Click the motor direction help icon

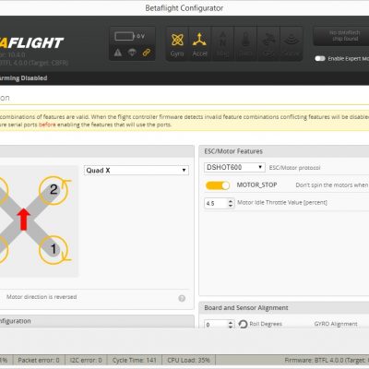(x=182, y=298)
